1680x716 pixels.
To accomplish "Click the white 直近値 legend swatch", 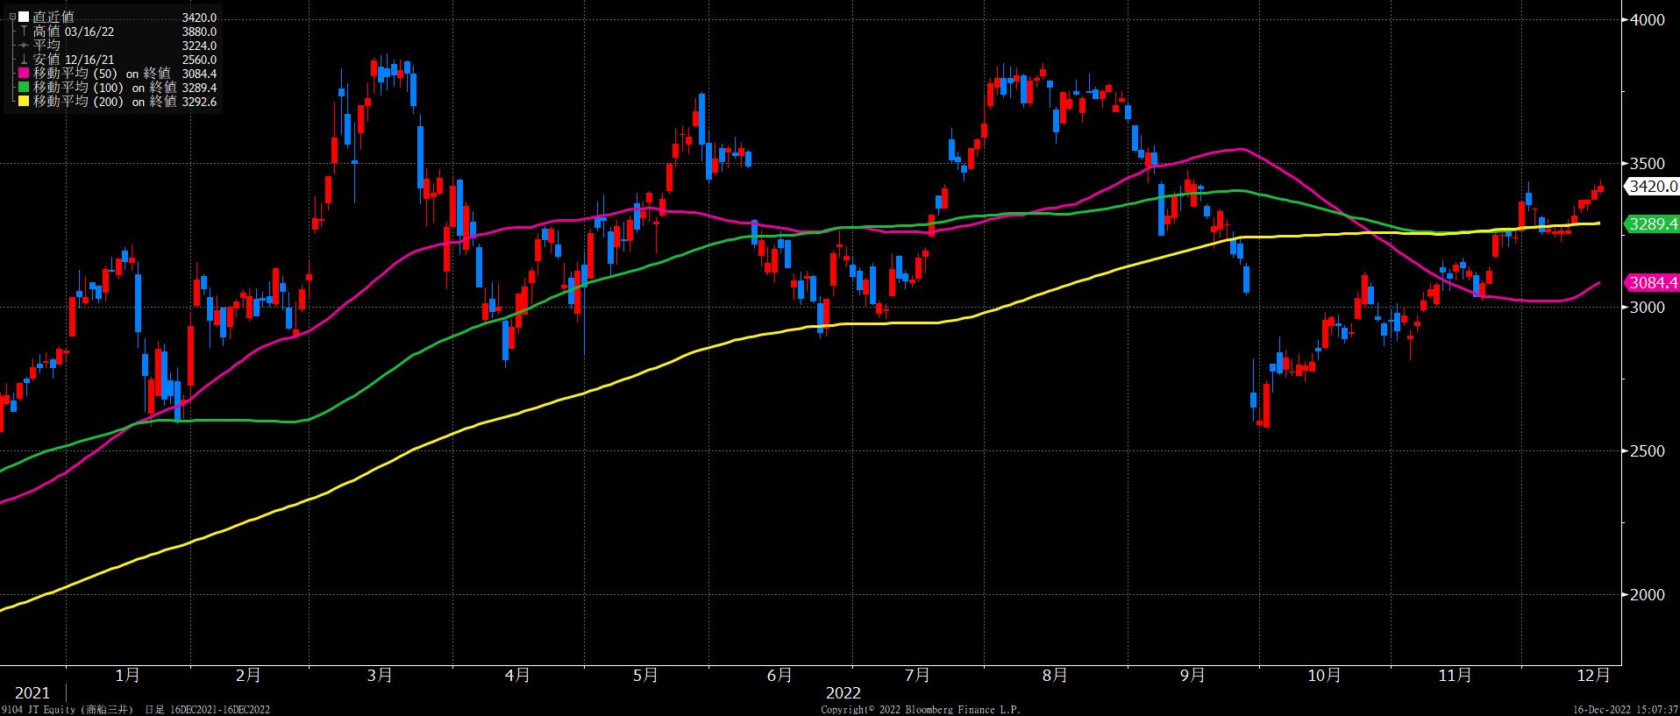I will [24, 17].
